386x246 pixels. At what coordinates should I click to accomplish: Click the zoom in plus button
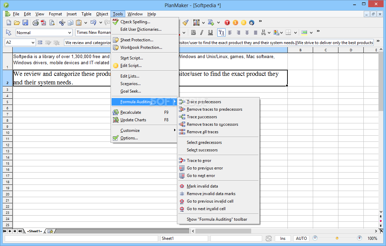tap(359, 238)
